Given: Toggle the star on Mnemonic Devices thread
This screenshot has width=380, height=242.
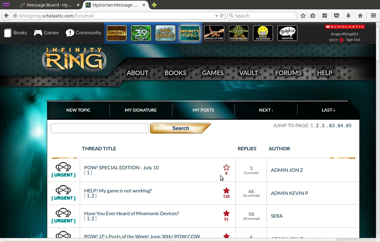Looking at the screenshot, I should tap(226, 213).
